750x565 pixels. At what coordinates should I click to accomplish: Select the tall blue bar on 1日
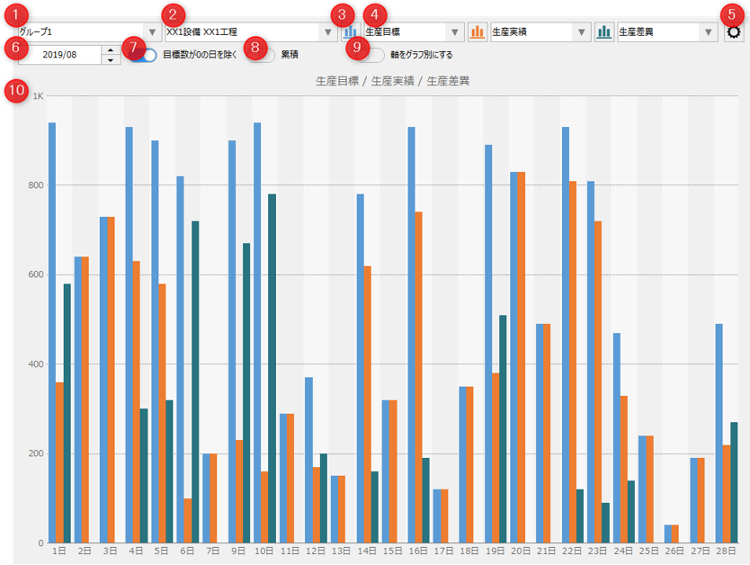(x=53, y=333)
